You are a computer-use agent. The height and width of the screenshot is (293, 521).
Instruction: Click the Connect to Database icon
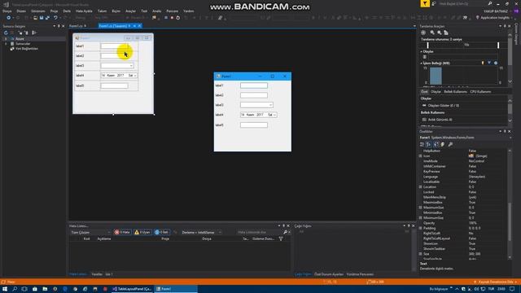pos(20,33)
